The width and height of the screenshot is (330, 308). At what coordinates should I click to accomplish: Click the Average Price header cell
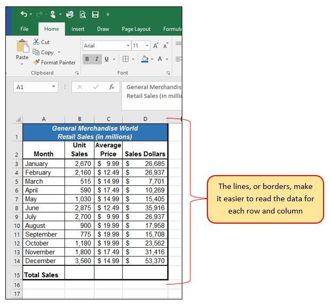point(108,150)
